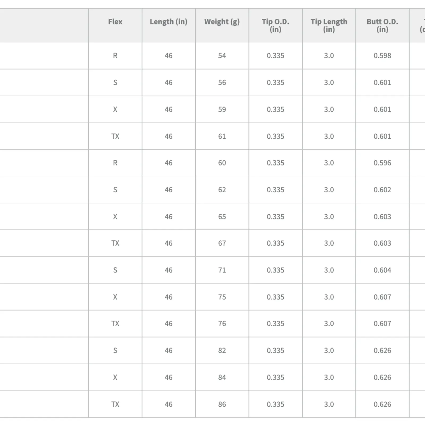Click the Butt O.D. (in) column header
The height and width of the screenshot is (425, 425).
point(382,25)
